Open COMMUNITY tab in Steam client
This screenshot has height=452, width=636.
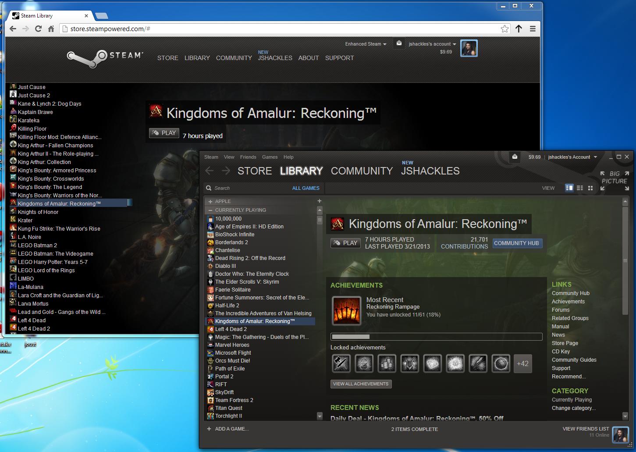click(x=362, y=171)
